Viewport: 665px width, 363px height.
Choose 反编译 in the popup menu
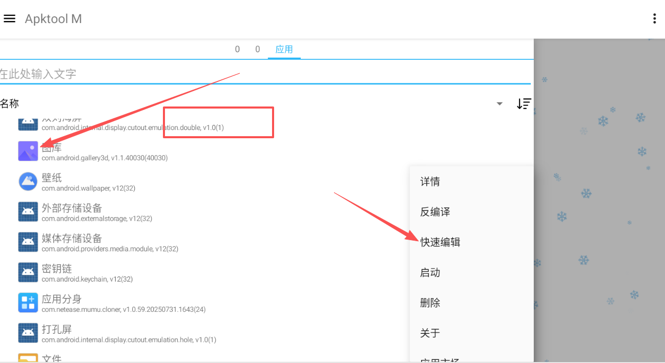point(435,212)
